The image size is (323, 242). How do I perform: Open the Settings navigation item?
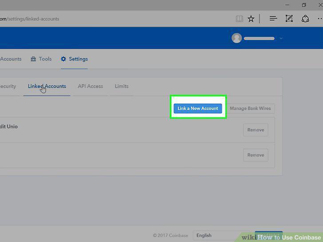(75, 59)
